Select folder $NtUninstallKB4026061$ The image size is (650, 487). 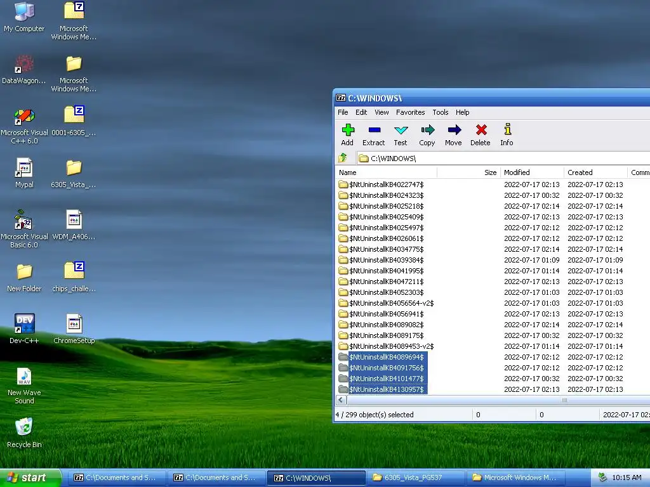[x=381, y=238]
